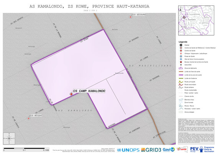Click the page number subtitle under the title

pyautogui.click(x=90, y=10)
